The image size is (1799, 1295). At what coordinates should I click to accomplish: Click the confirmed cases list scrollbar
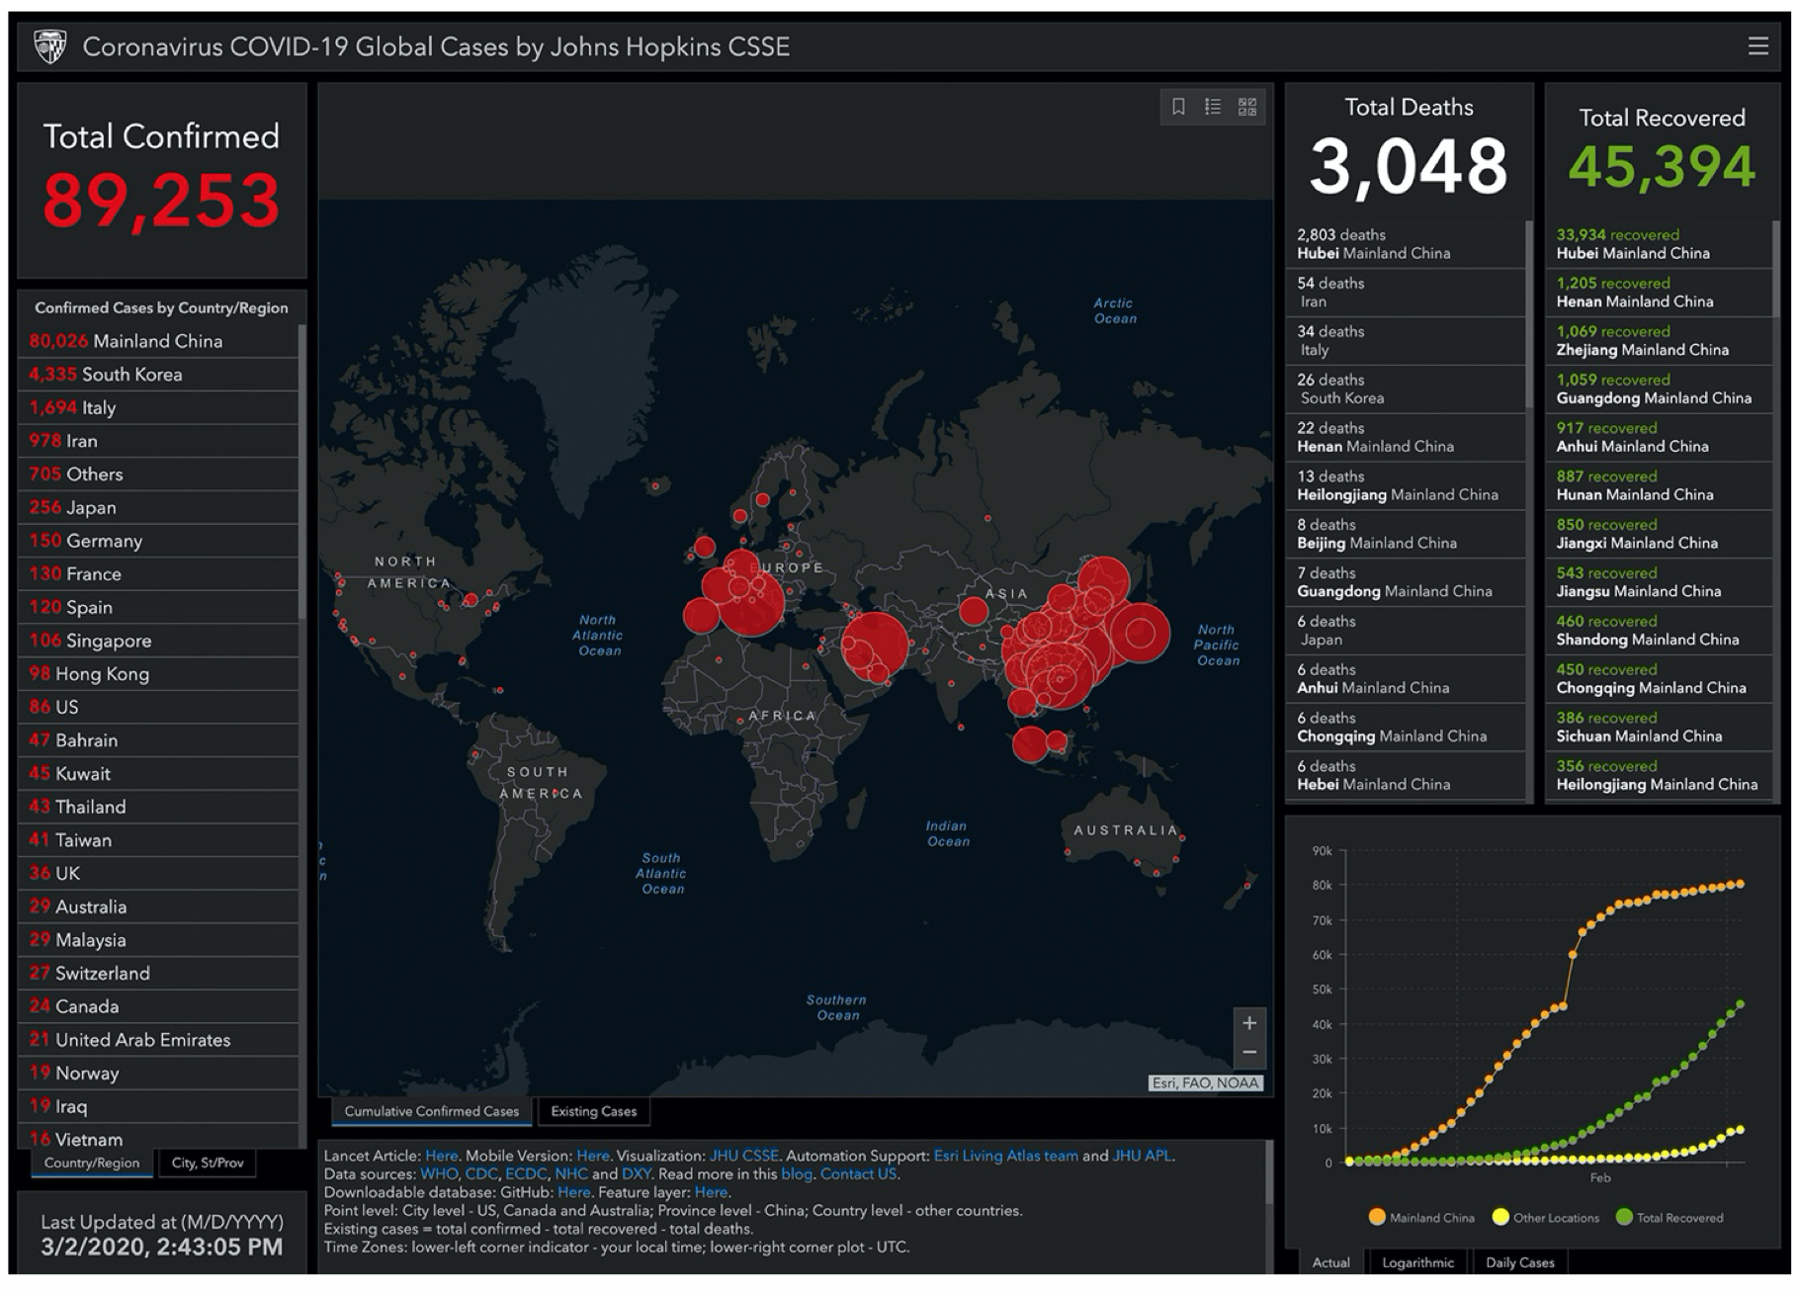[x=301, y=473]
